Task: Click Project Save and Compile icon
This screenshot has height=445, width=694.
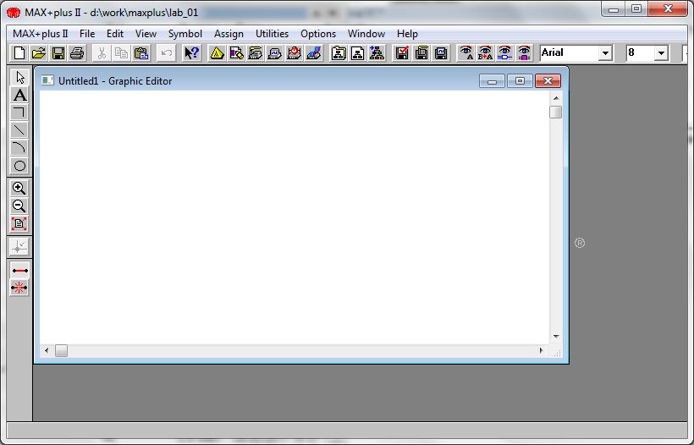Action: 421,53
